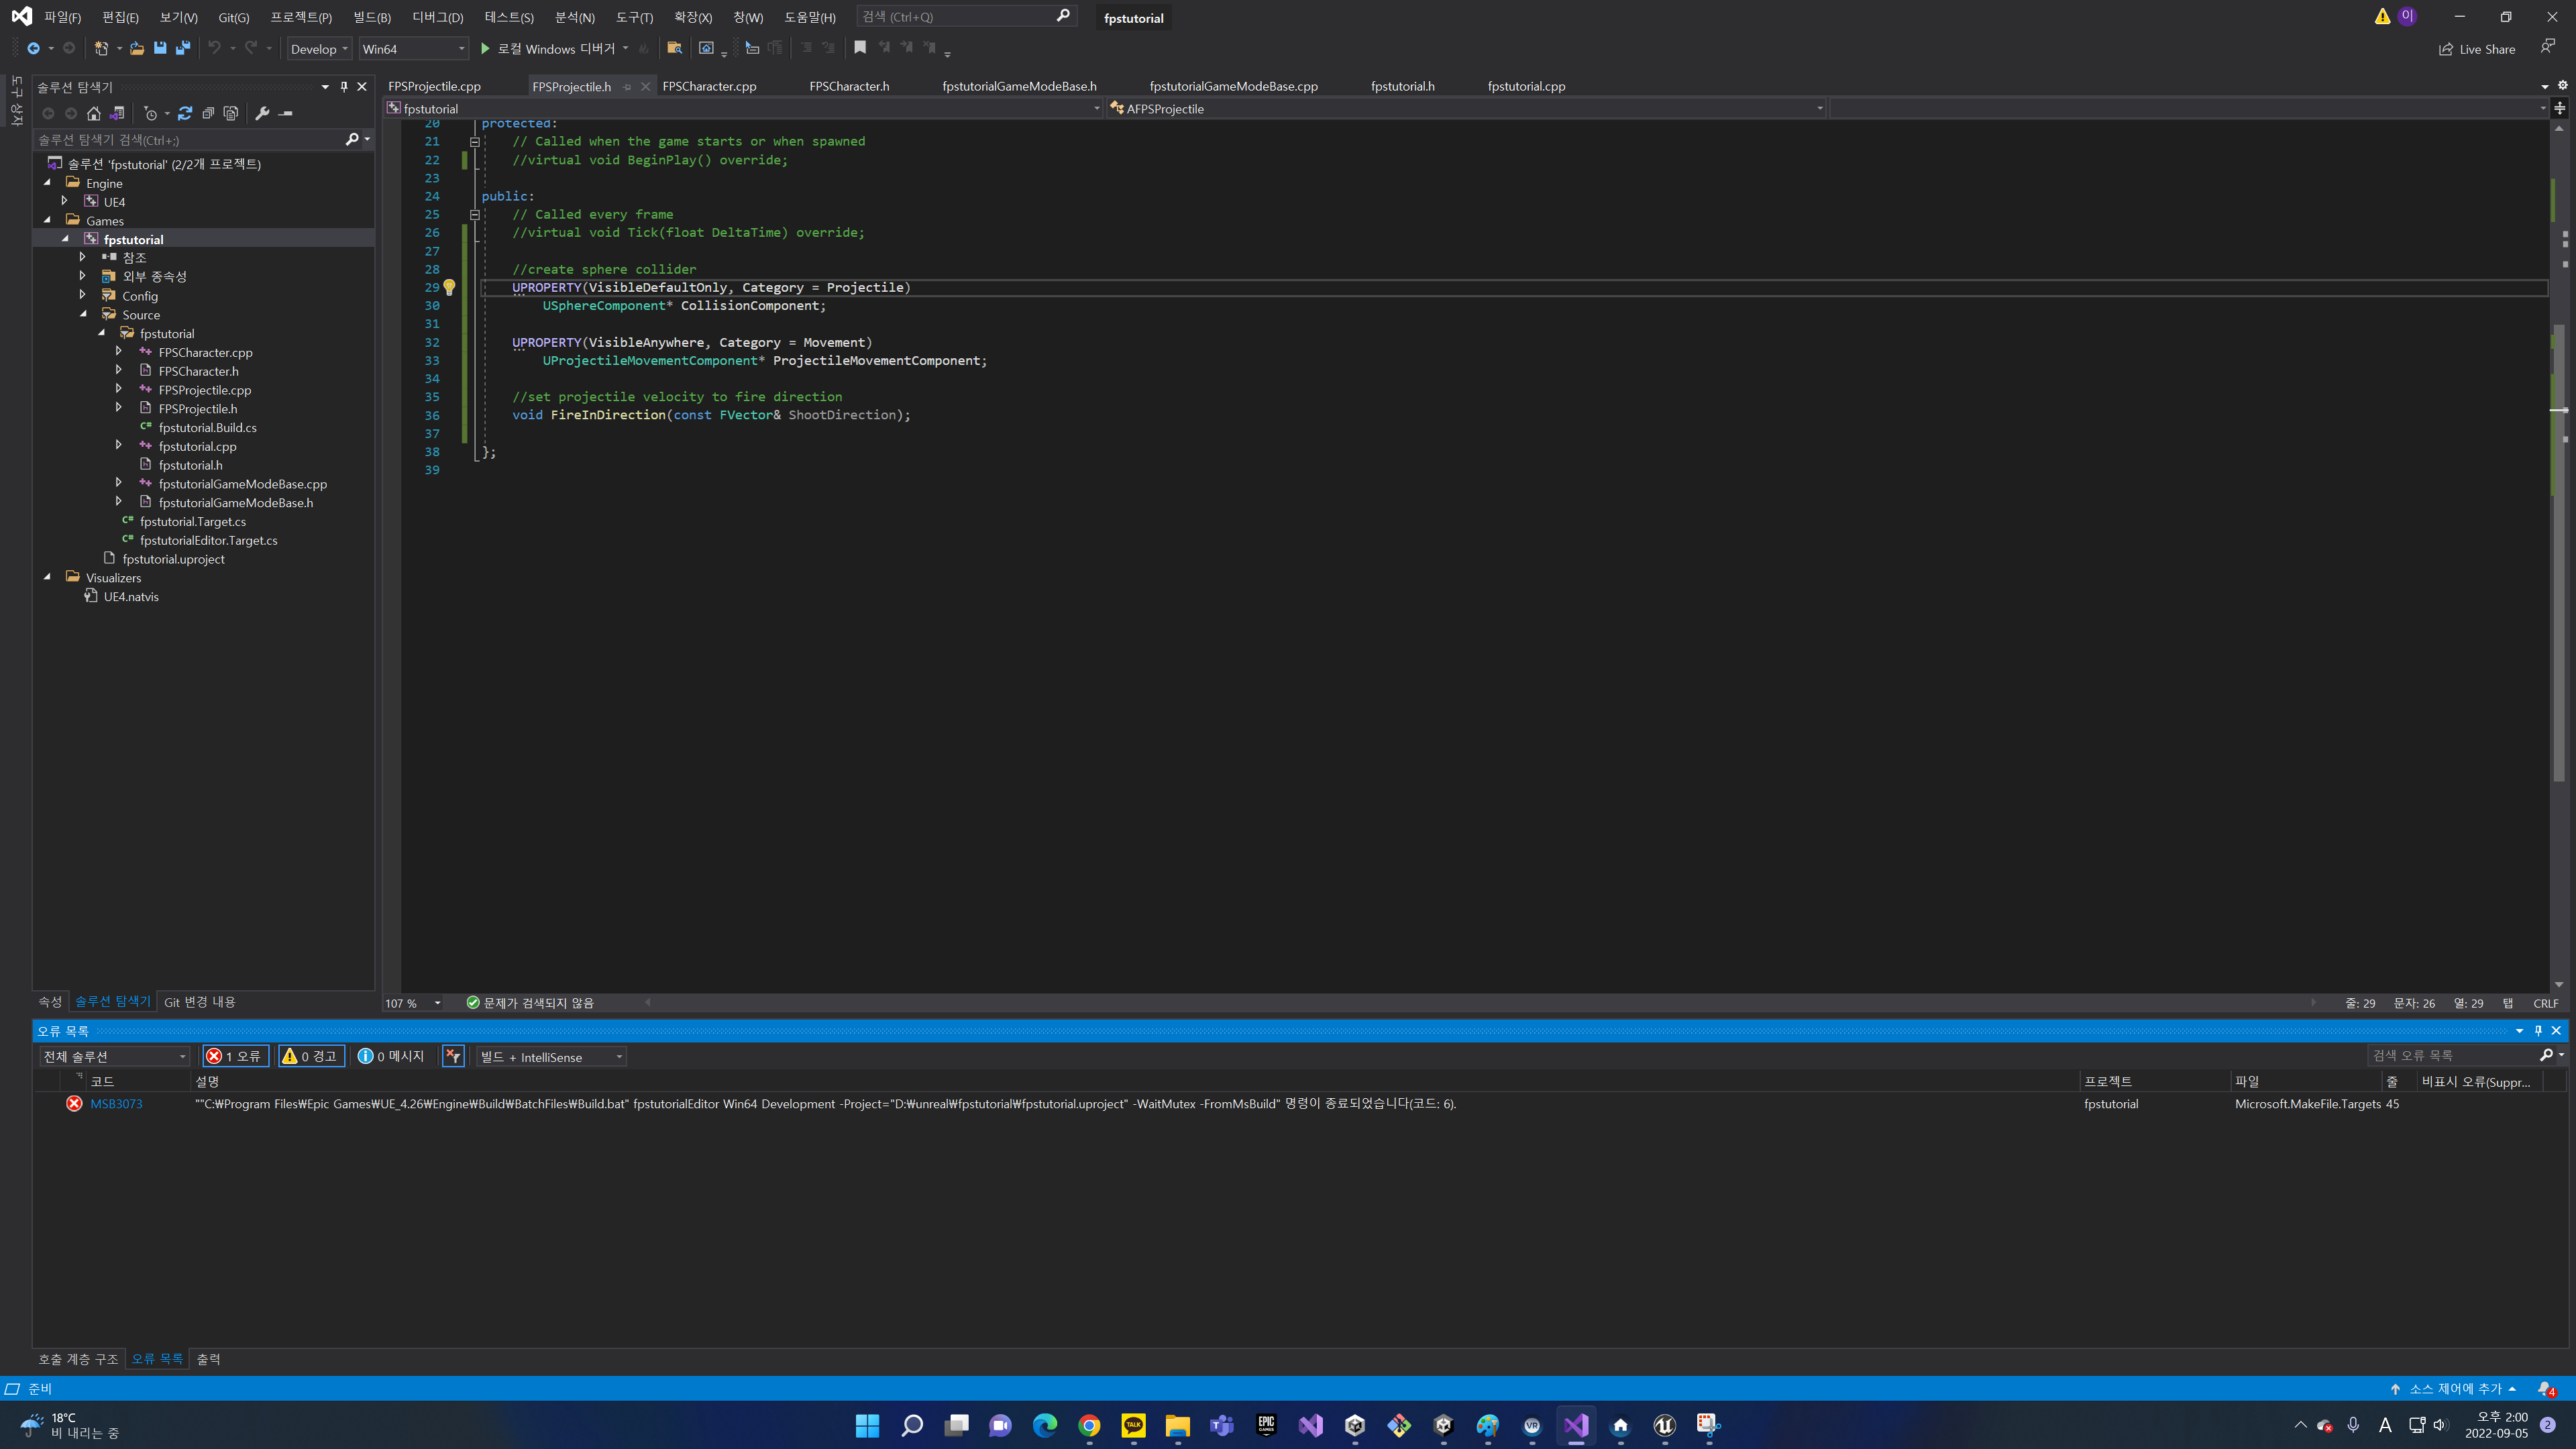Click the Solution Explorer Home icon

pyautogui.click(x=94, y=113)
